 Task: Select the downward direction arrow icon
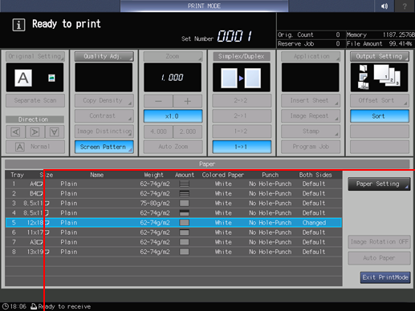click(55, 132)
